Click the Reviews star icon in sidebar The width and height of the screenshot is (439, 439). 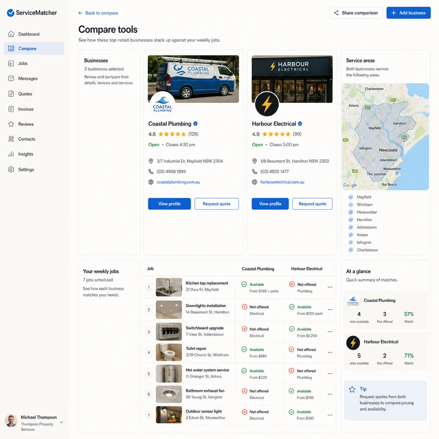(11, 124)
